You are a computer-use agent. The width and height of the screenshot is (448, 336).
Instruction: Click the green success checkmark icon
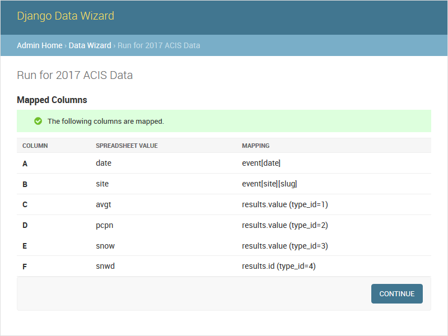click(x=38, y=121)
